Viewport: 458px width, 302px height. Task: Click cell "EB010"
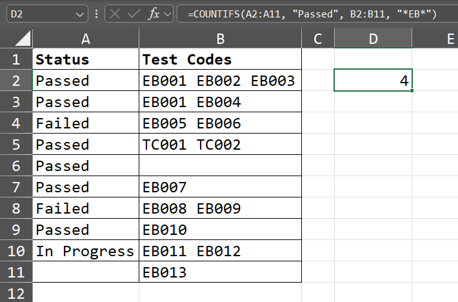point(220,230)
